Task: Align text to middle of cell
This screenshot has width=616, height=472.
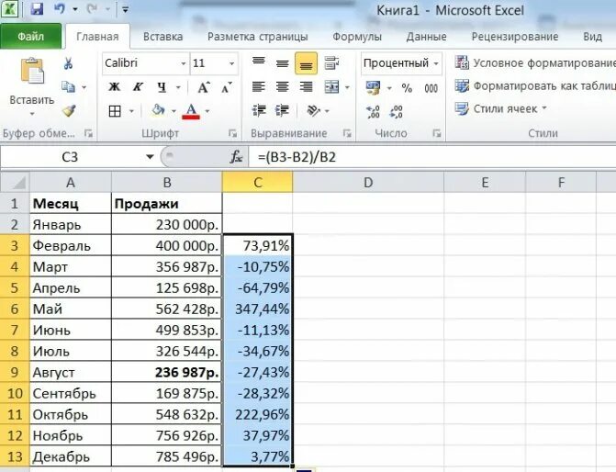Action: (x=282, y=62)
